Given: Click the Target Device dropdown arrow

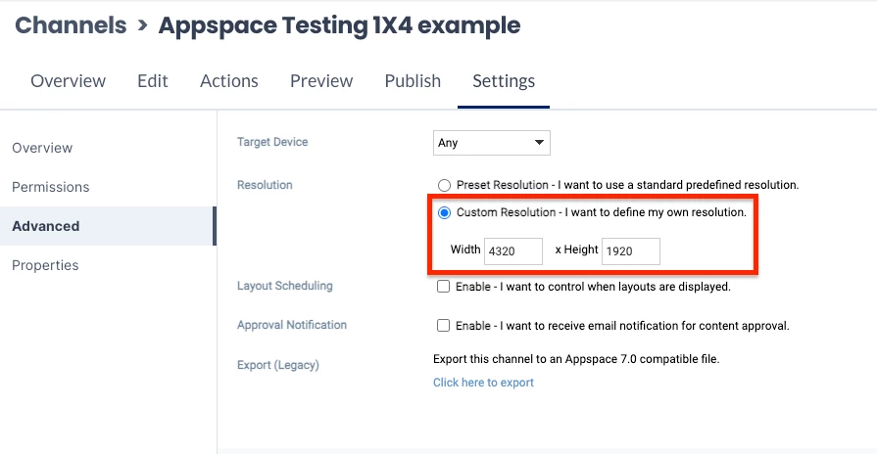Looking at the screenshot, I should coord(539,143).
